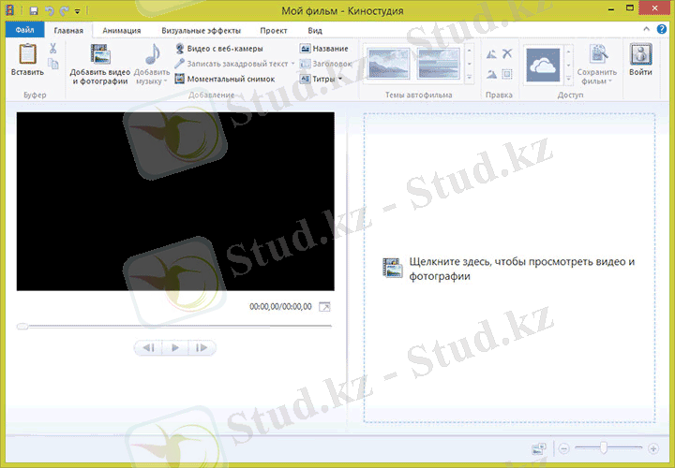This screenshot has width=675, height=468.
Task: Open the Визуальные эффекты tab
Action: click(x=201, y=31)
